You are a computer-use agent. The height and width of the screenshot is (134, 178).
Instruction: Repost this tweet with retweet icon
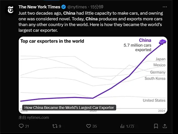coord(55,126)
